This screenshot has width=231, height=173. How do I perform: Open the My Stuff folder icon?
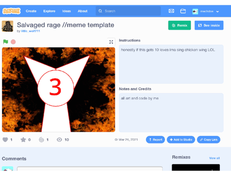[183, 11]
